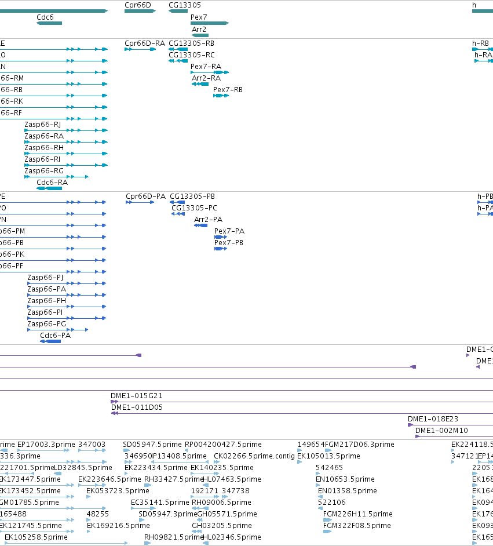Select the RH33427.5prime EST
Image resolution: width=493 pixels, height=546 pixels.
coord(148,485)
